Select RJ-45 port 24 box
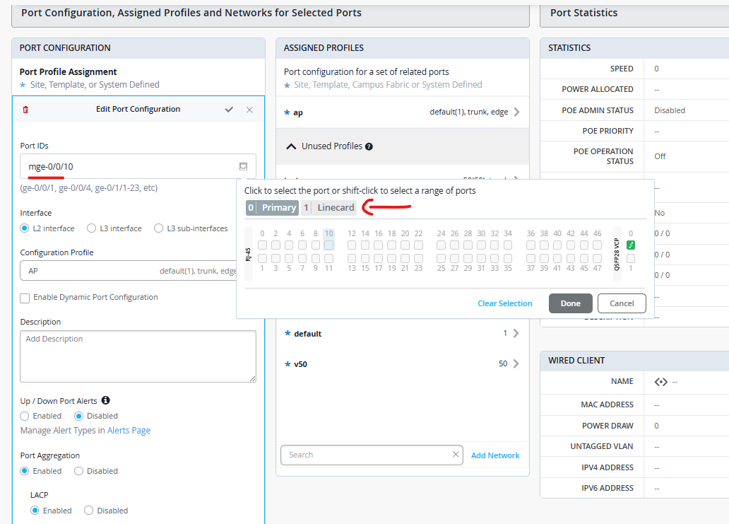 point(441,245)
